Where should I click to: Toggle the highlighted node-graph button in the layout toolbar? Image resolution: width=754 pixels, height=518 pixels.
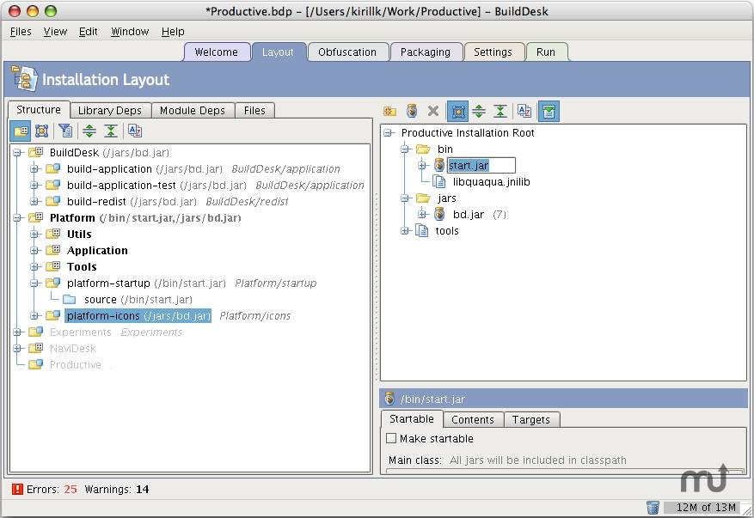click(x=457, y=112)
